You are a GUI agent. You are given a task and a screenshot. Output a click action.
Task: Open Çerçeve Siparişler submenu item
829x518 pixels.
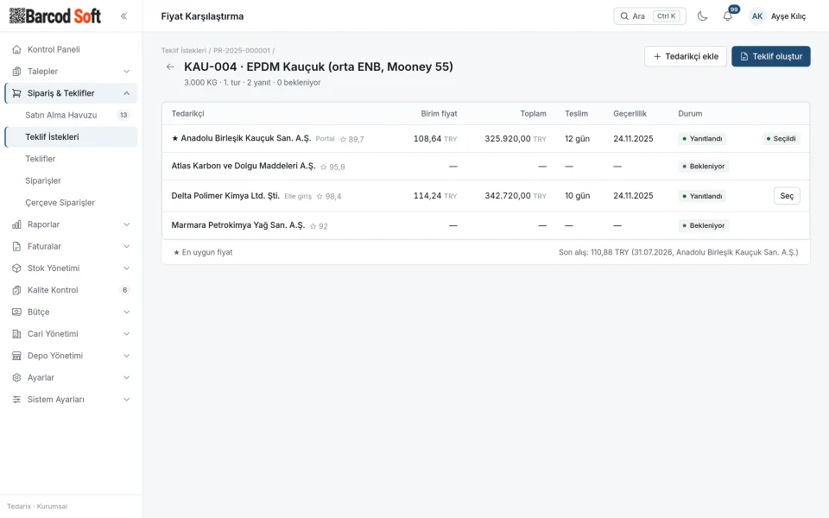(x=71, y=202)
